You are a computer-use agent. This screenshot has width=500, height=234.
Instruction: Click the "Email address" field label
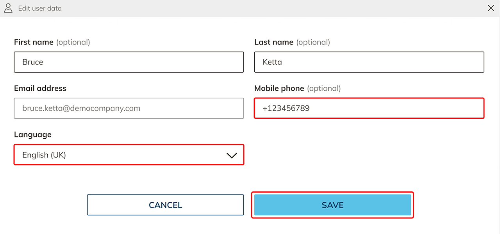tap(40, 88)
